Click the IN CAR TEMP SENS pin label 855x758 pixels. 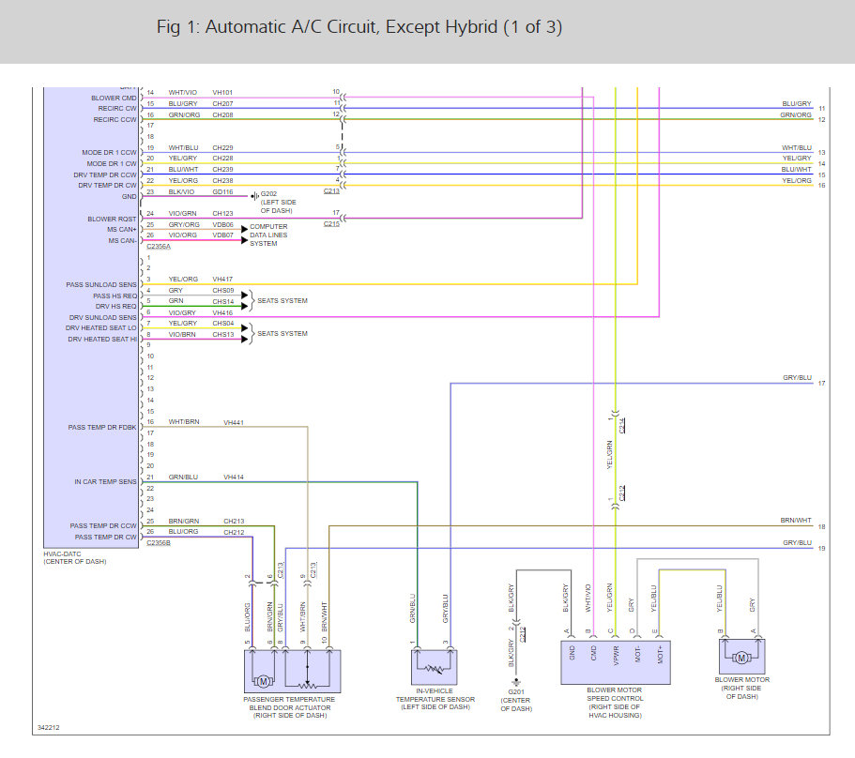tap(105, 481)
